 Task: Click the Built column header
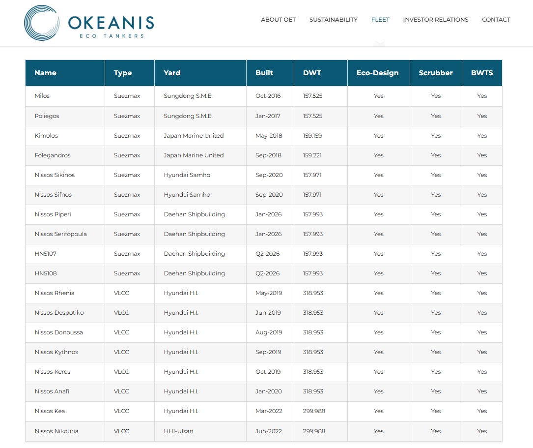point(264,73)
